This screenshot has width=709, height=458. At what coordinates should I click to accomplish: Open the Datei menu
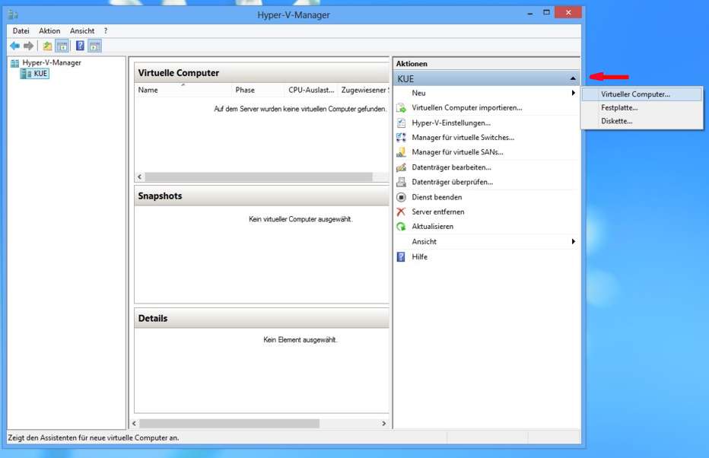pyautogui.click(x=21, y=30)
